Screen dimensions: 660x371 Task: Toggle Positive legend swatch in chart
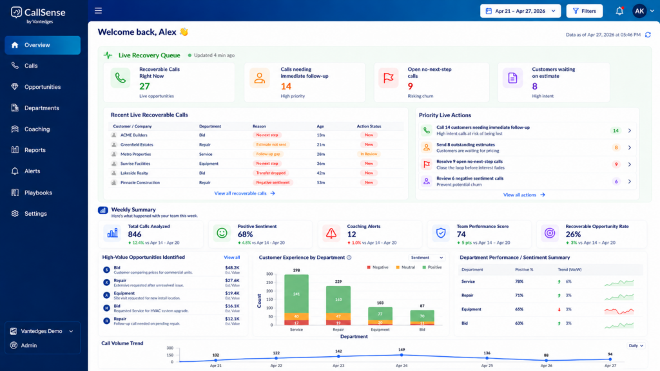coord(424,267)
